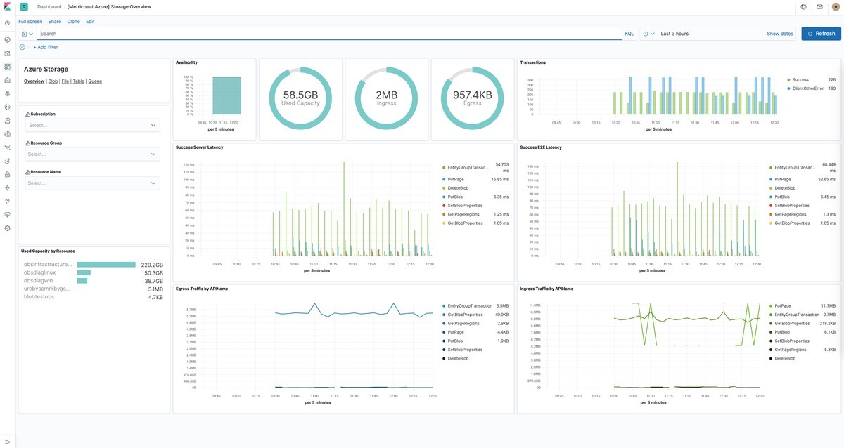
Task: Switch query language via KQL button
Action: (x=629, y=34)
